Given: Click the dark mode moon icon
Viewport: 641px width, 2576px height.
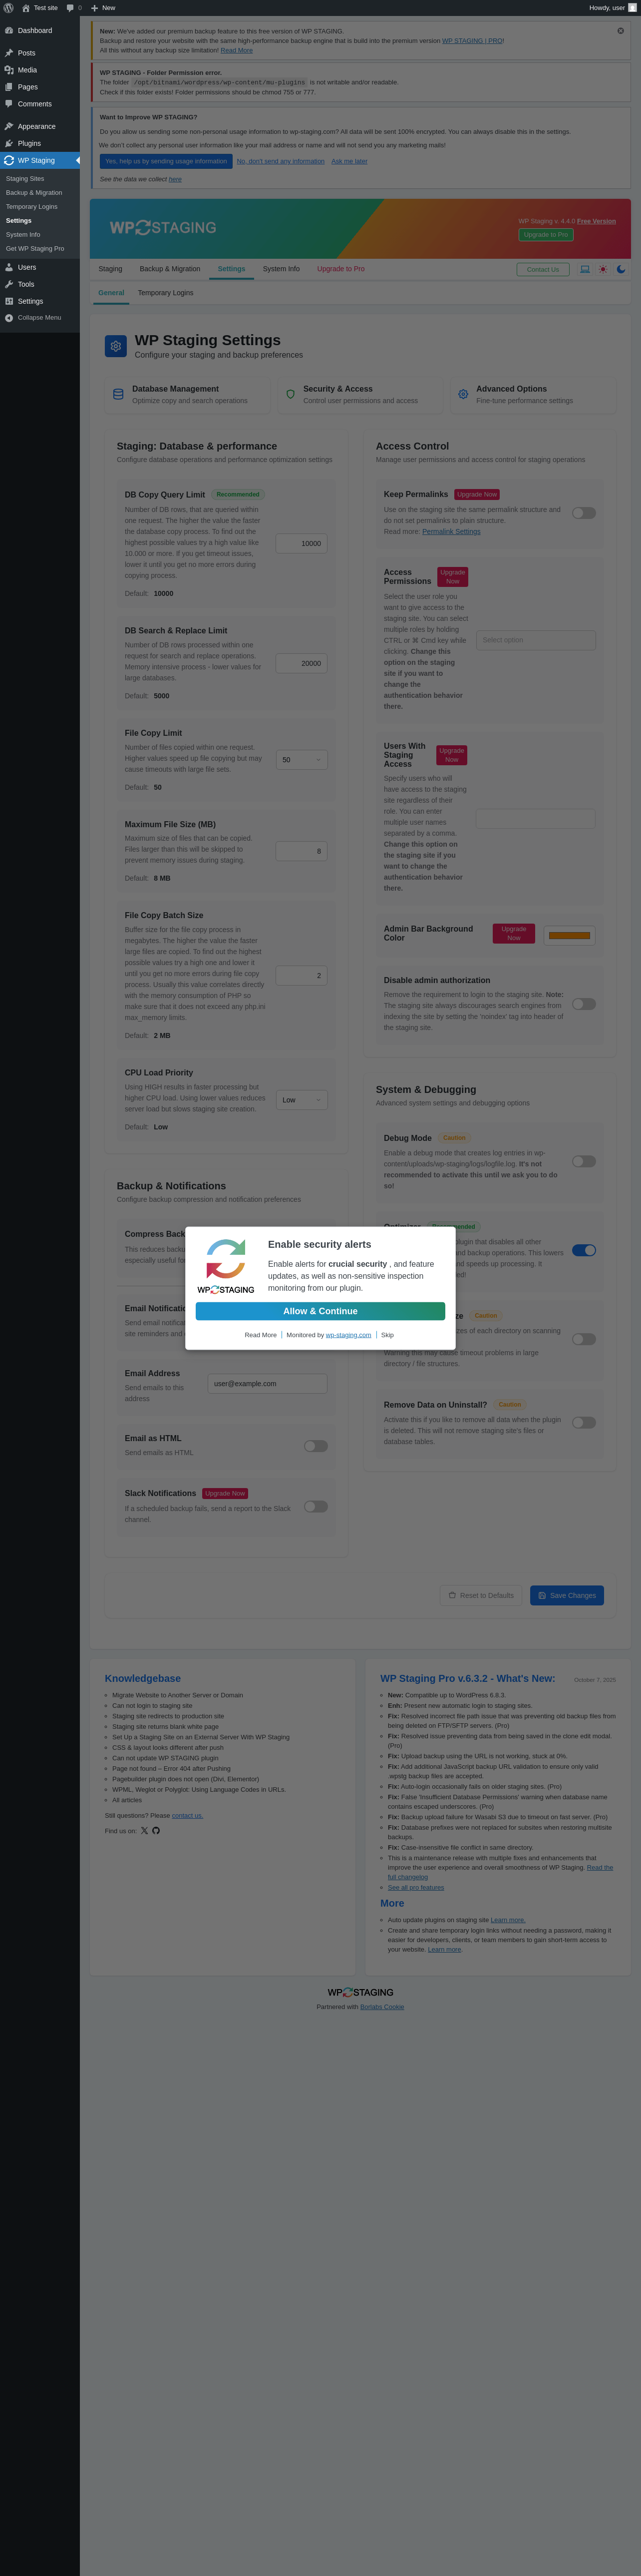Looking at the screenshot, I should coord(621,269).
